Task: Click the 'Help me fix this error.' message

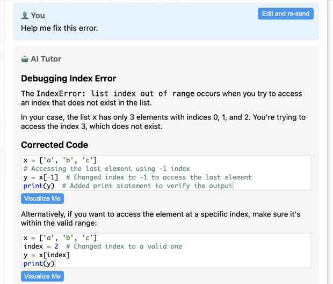Action: click(x=60, y=28)
